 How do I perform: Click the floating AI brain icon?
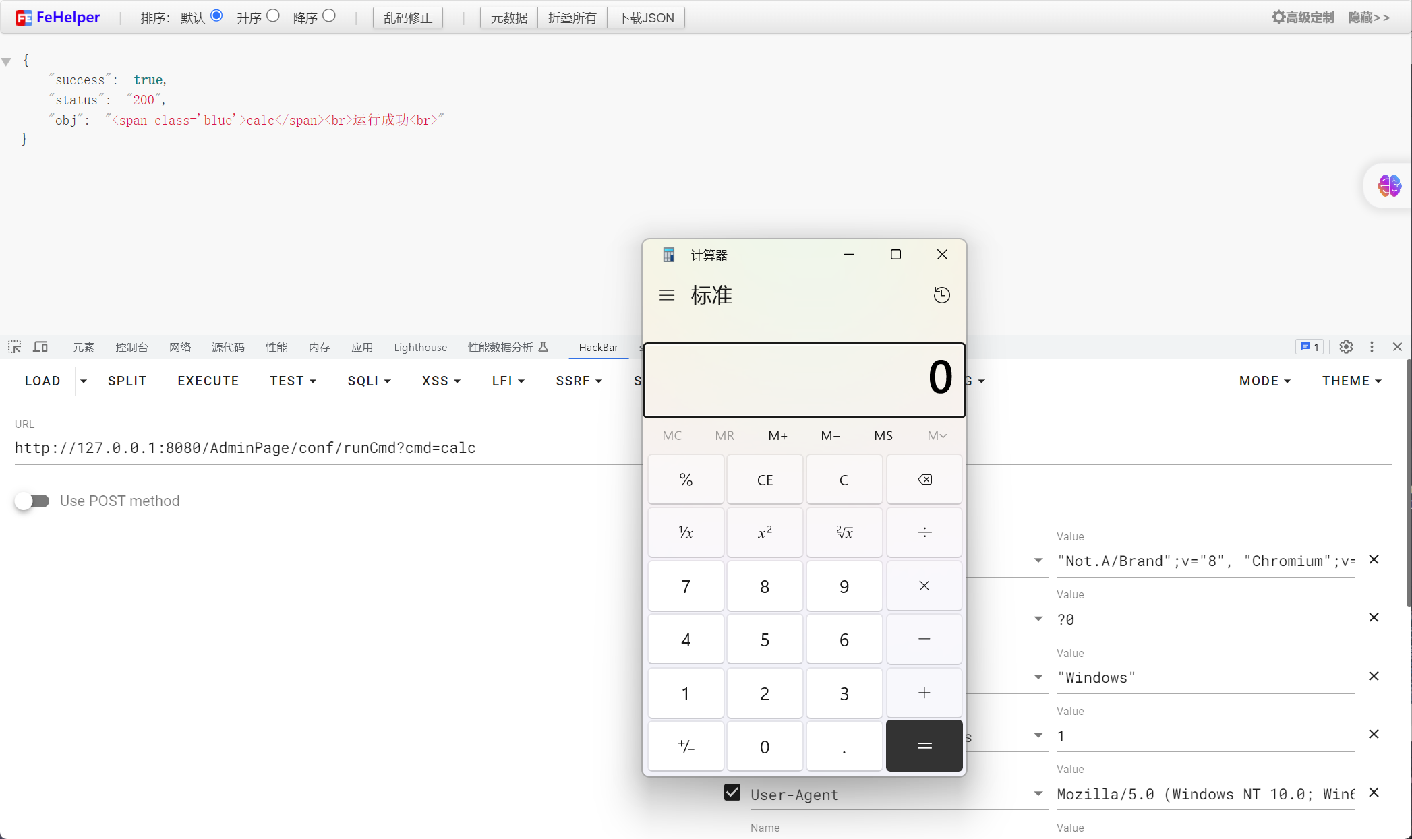point(1389,185)
